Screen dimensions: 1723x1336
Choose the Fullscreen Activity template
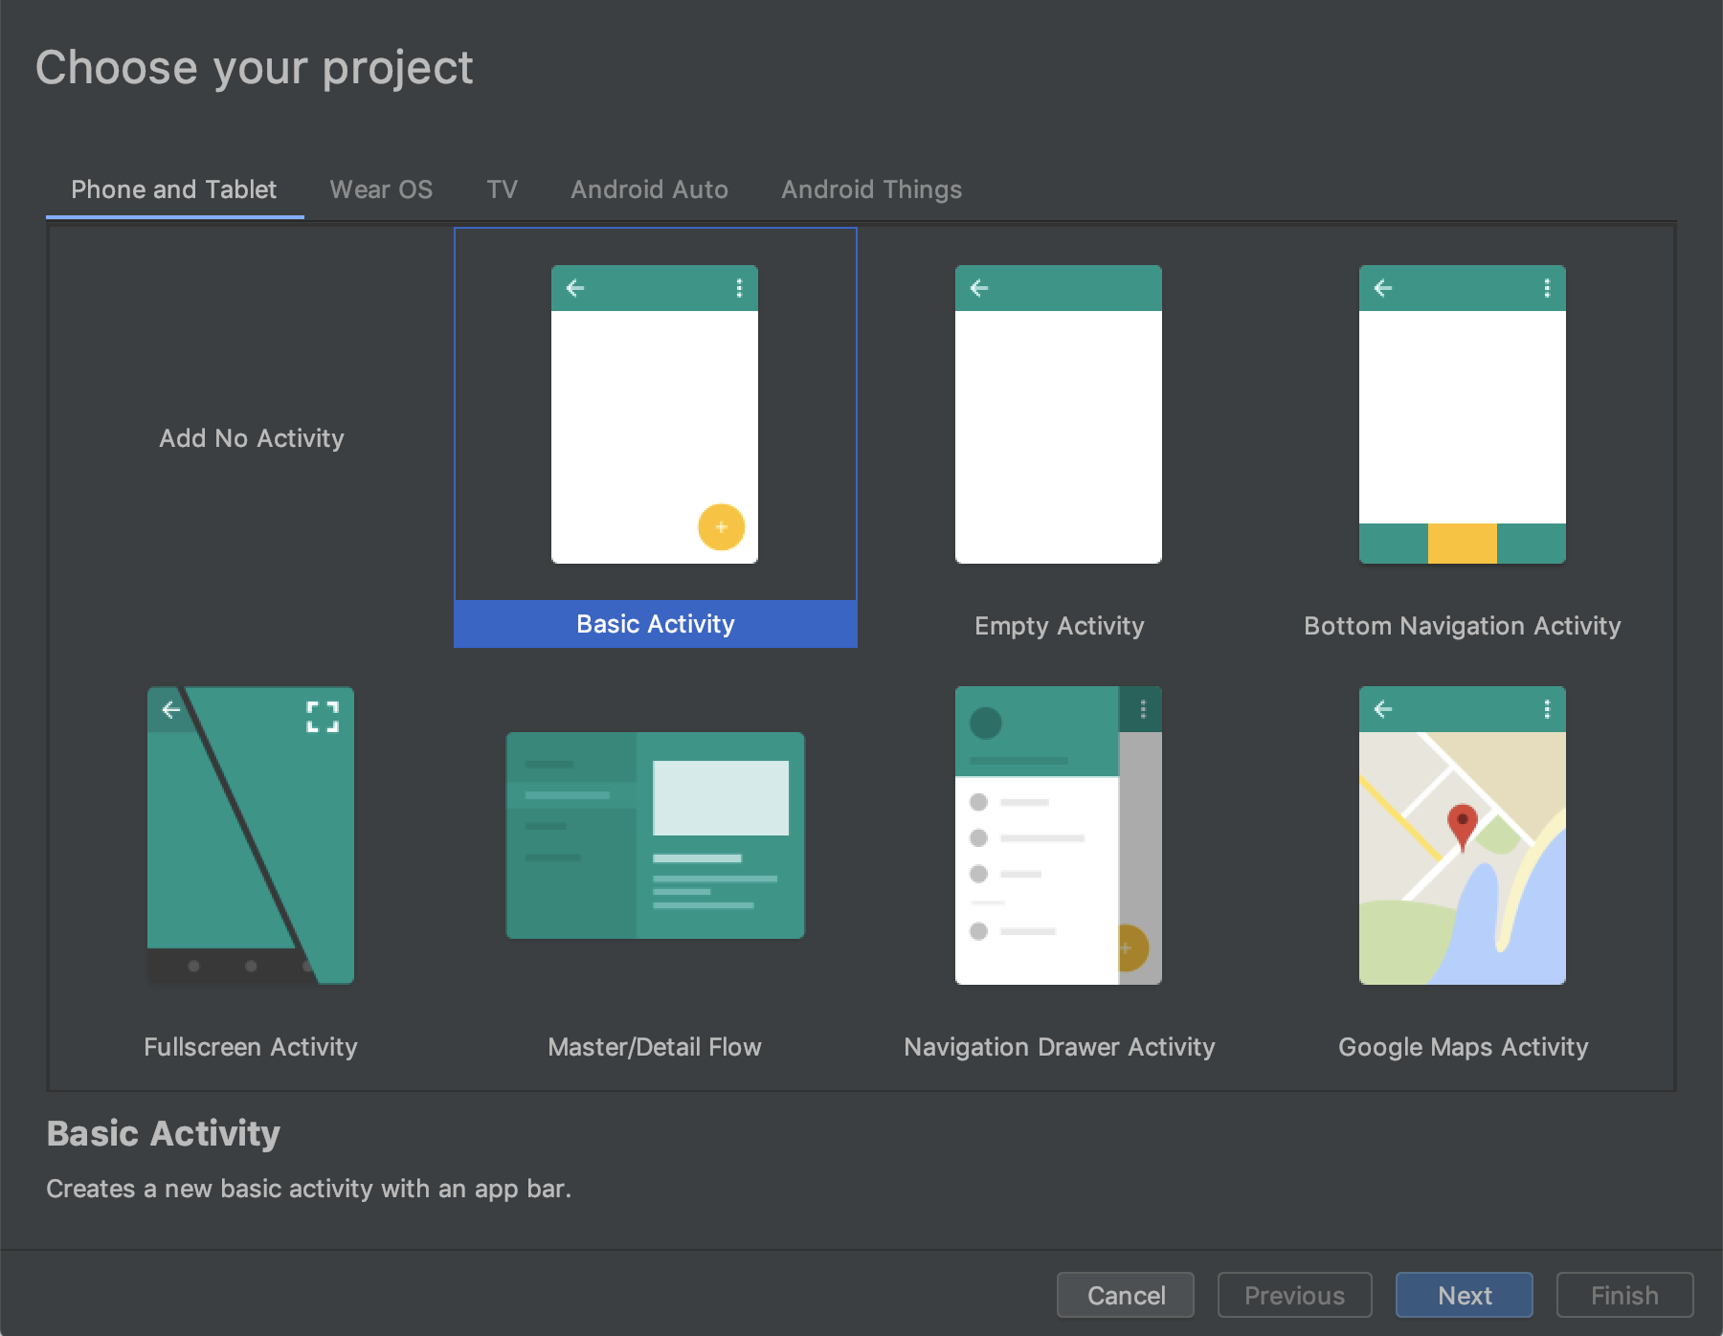pyautogui.click(x=251, y=833)
